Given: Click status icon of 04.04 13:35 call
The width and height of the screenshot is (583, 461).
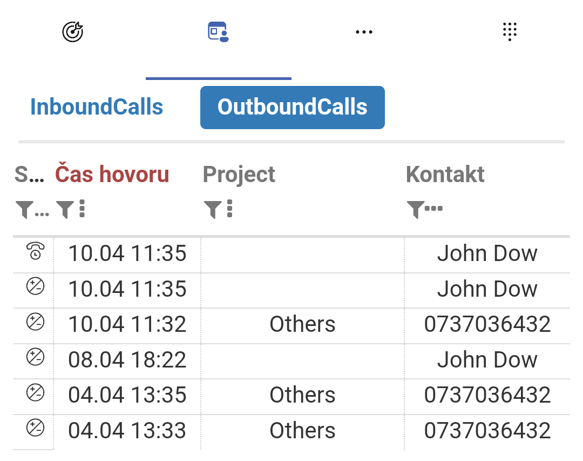Looking at the screenshot, I should [x=35, y=393].
